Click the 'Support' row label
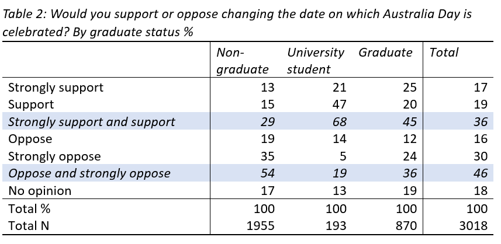The image size is (501, 244). pyautogui.click(x=31, y=104)
